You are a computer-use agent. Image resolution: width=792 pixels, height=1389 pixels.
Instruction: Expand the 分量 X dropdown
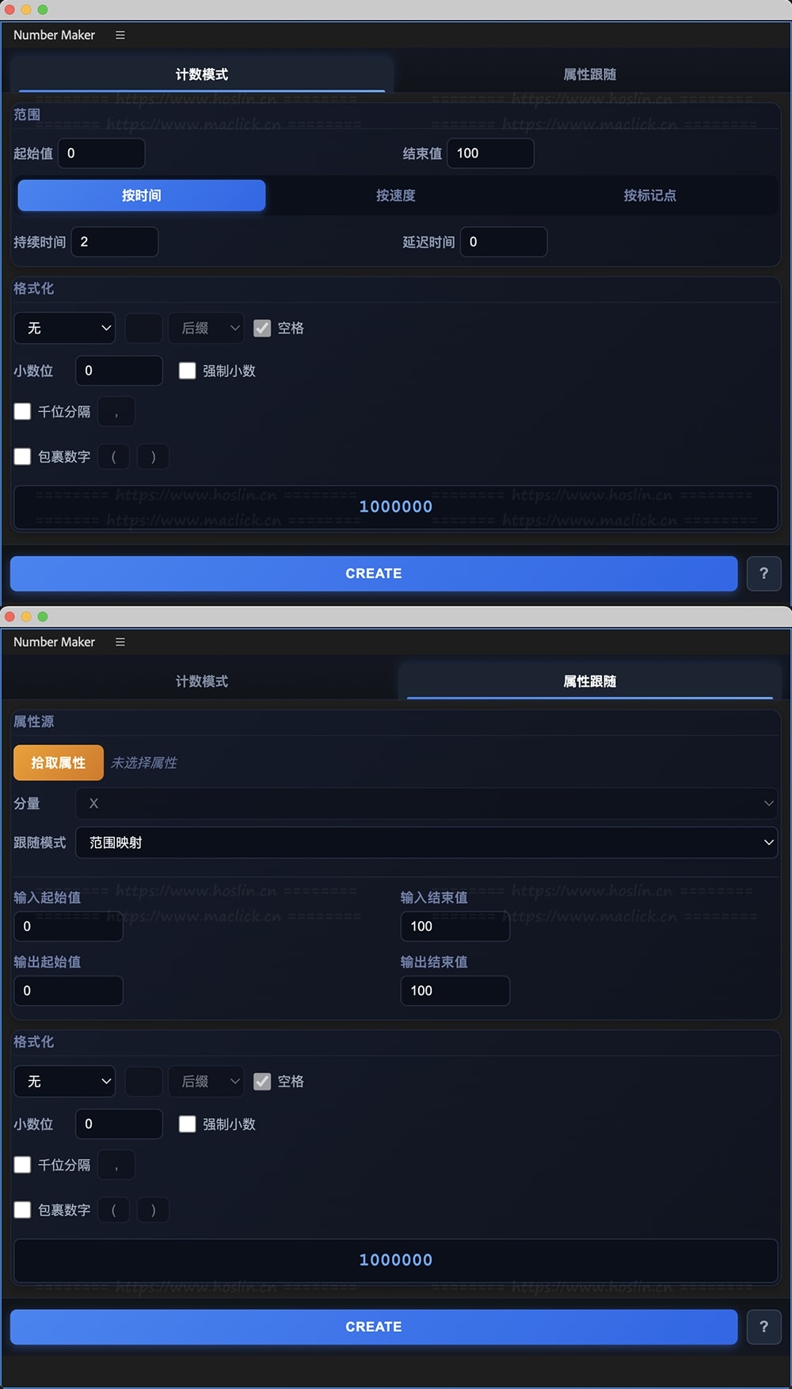pyautogui.click(x=427, y=803)
